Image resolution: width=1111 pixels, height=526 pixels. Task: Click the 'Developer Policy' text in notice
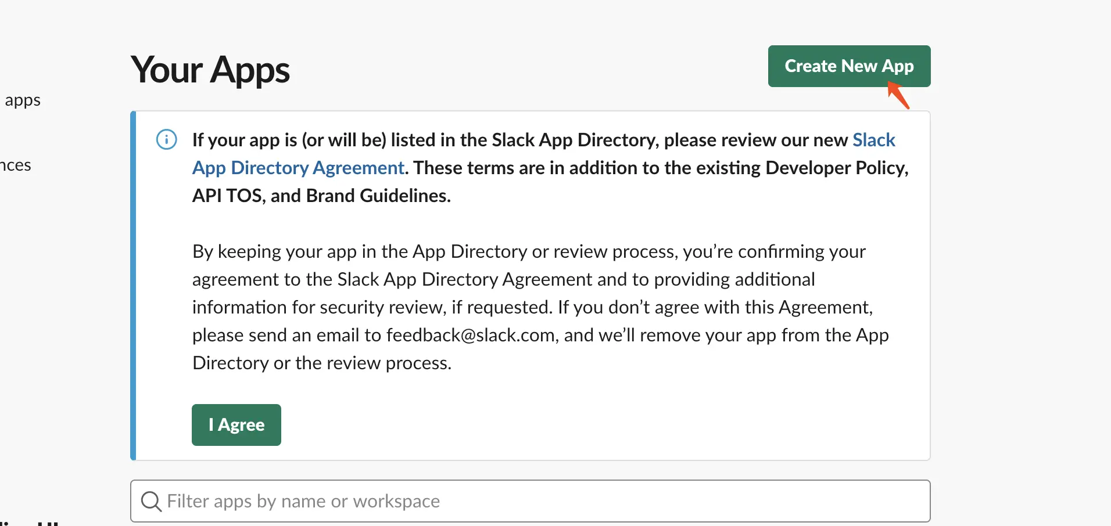[x=837, y=168]
